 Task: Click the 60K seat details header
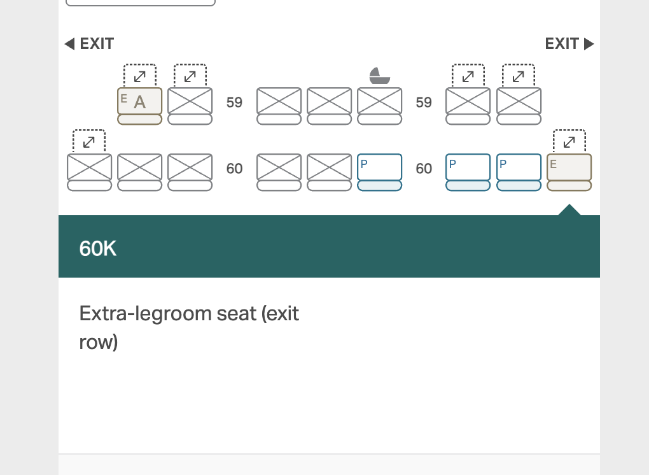click(x=329, y=246)
